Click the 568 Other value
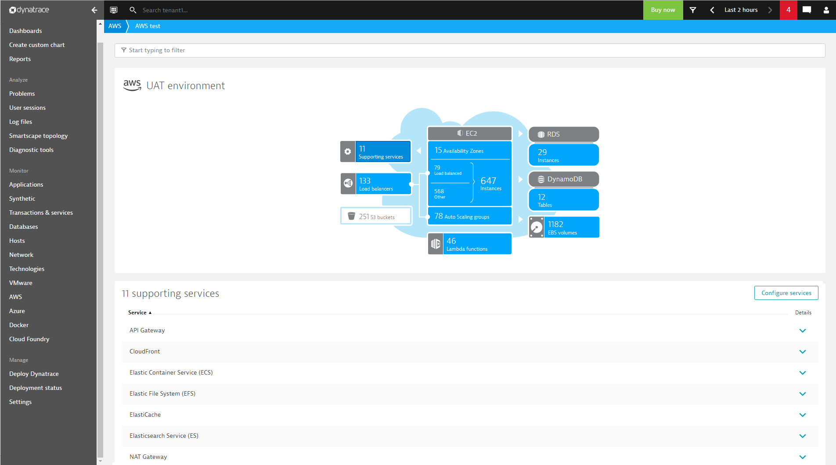Image resolution: width=836 pixels, height=465 pixels. pyautogui.click(x=440, y=194)
